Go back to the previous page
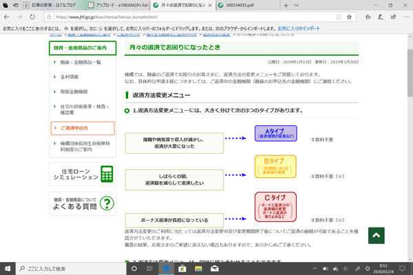 (7, 17)
